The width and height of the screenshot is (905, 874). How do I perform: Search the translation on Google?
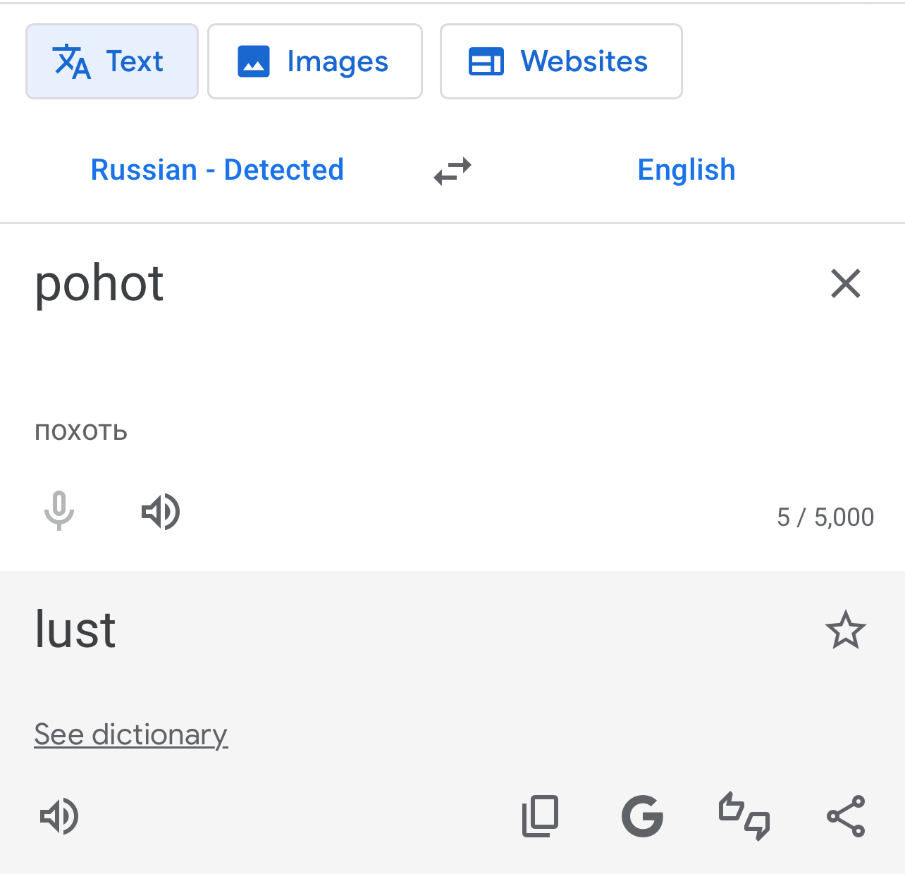pyautogui.click(x=642, y=816)
